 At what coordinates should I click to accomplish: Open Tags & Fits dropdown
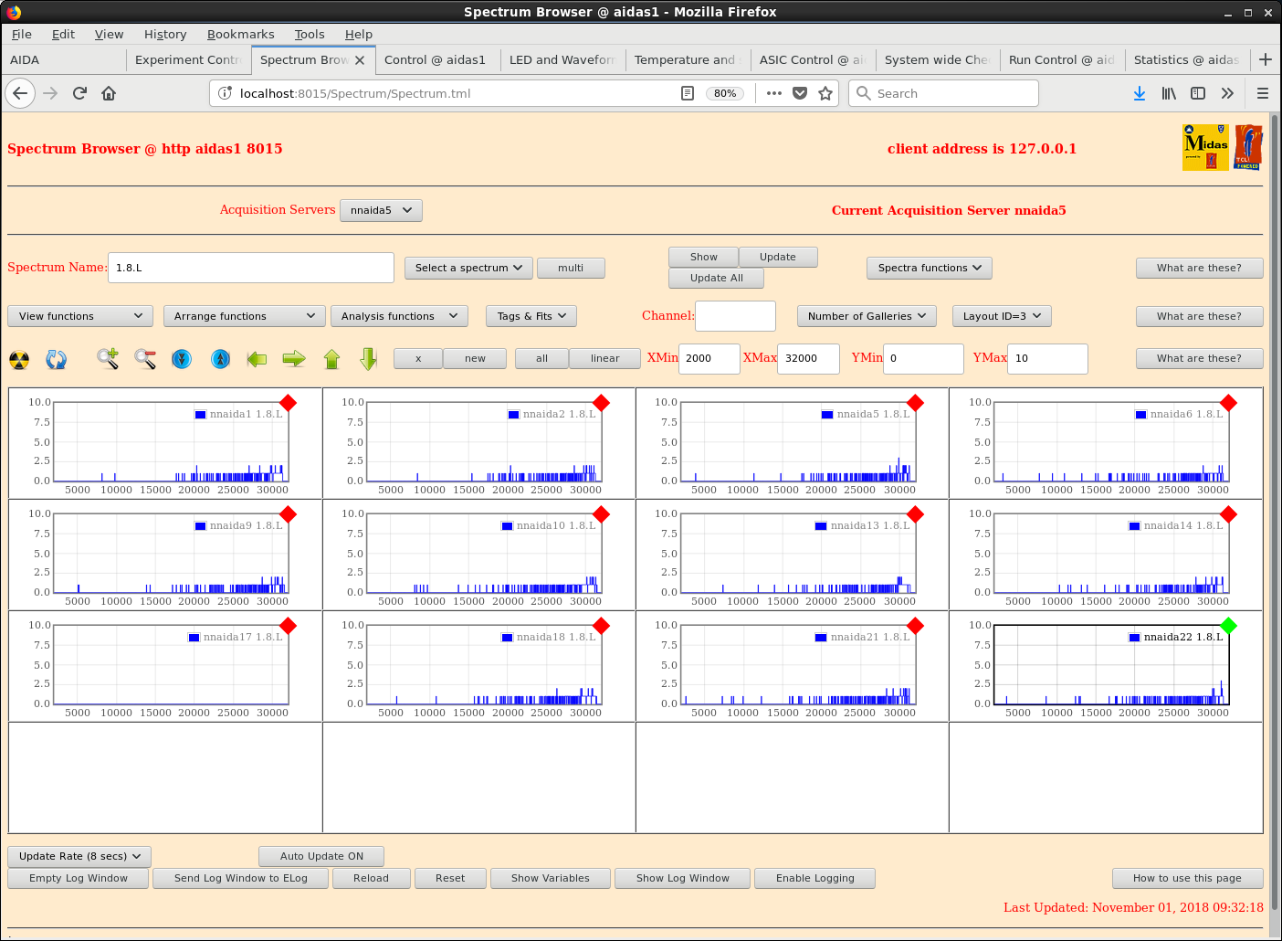pyautogui.click(x=531, y=316)
